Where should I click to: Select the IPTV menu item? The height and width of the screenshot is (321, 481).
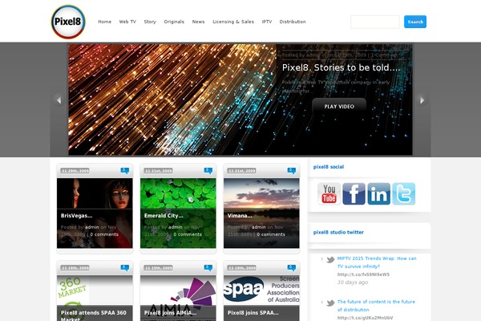[267, 22]
